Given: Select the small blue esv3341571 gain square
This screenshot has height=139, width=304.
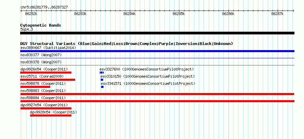Looking at the screenshot, I should tap(102, 87).
